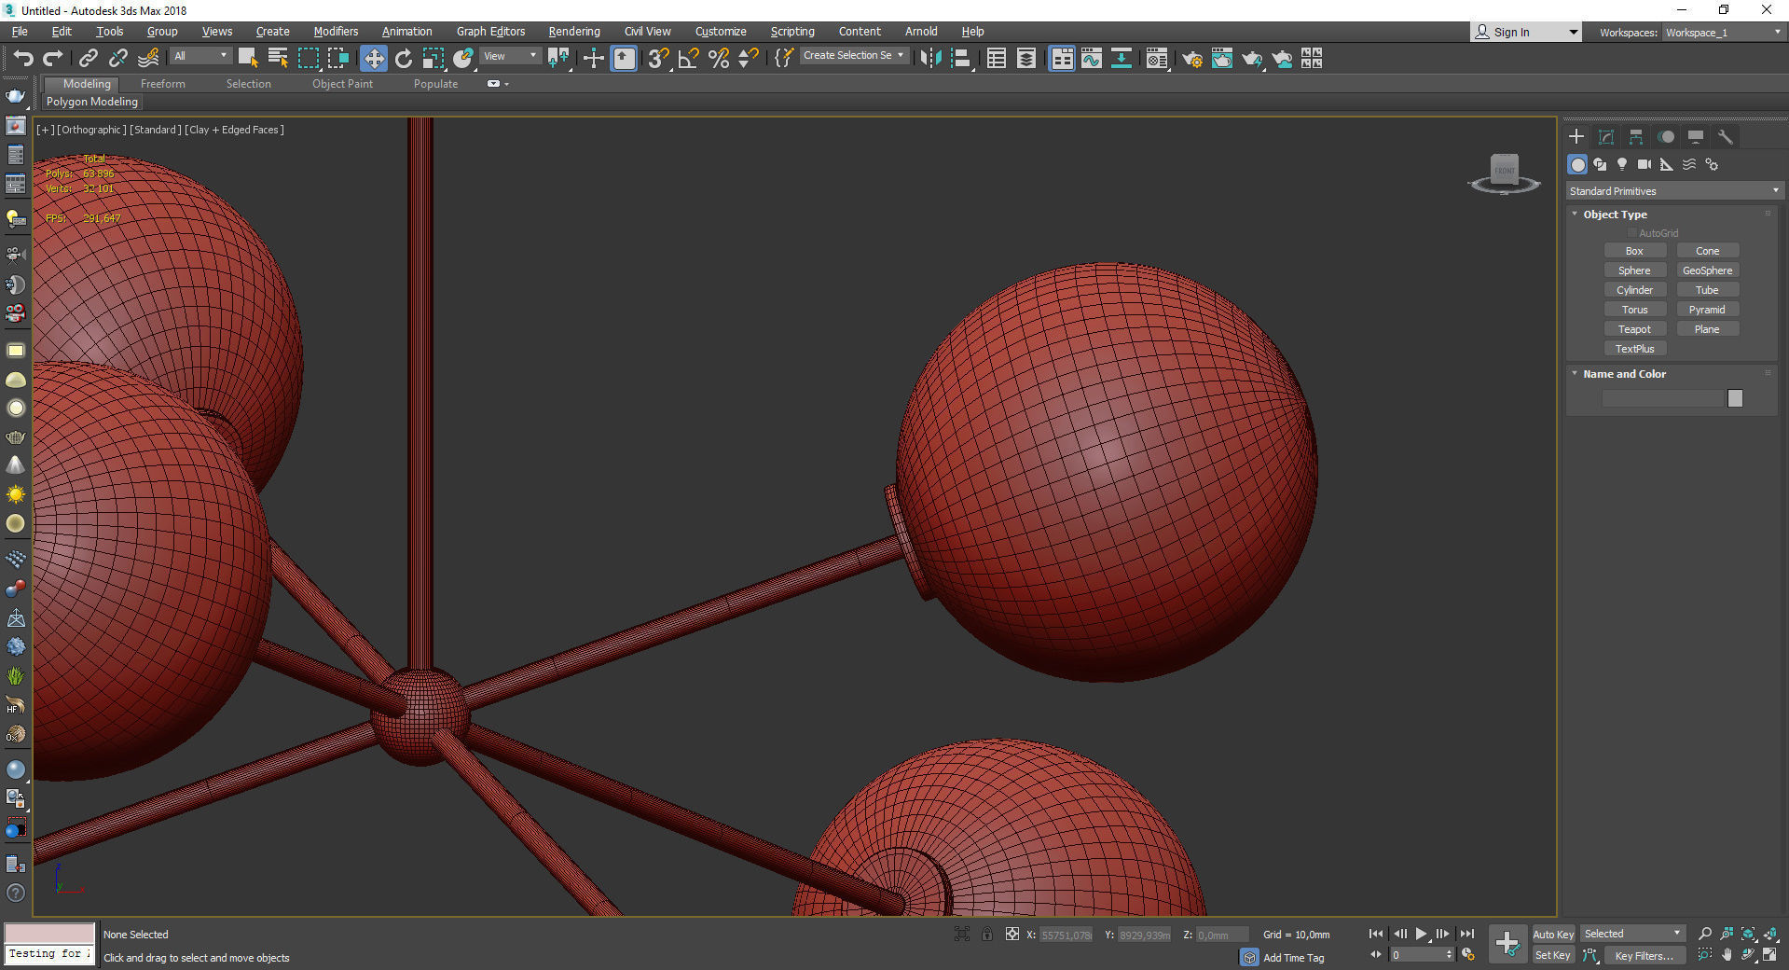Open the Create Selection Set dropdown
The height and width of the screenshot is (970, 1789).
[x=854, y=55]
